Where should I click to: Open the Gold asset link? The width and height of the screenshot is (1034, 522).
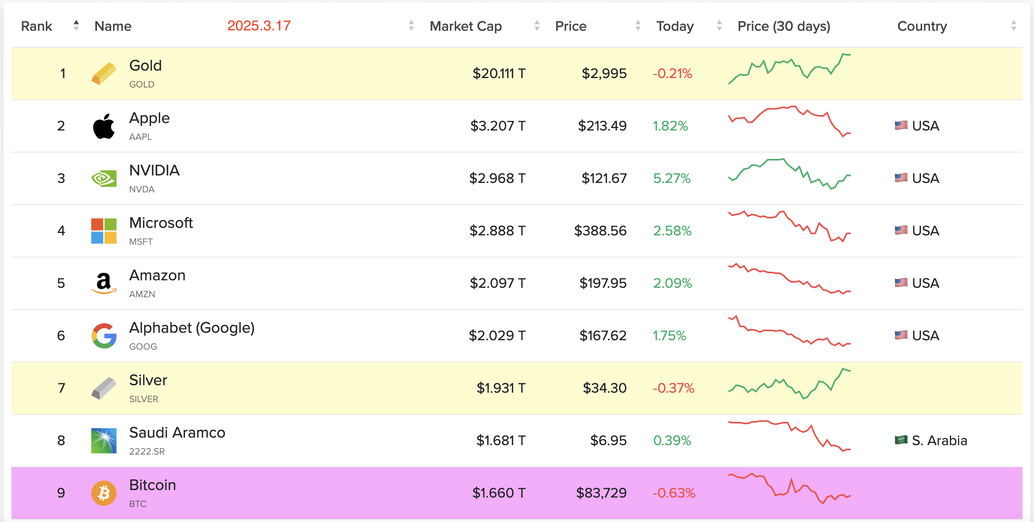click(145, 65)
